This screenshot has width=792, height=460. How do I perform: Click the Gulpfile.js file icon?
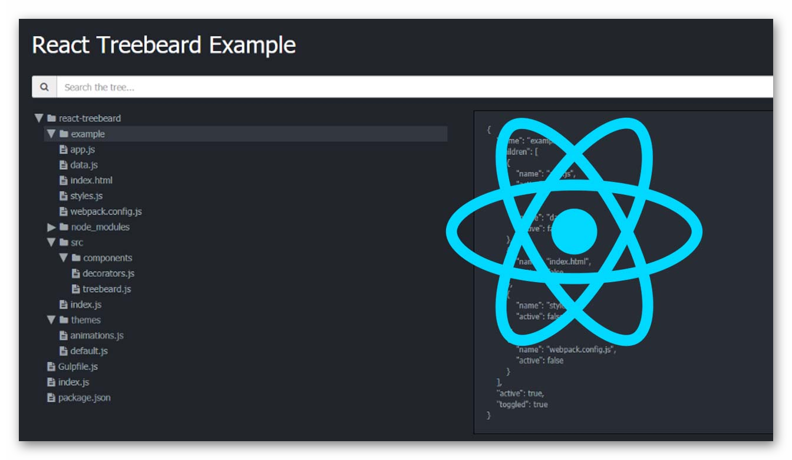click(x=51, y=366)
